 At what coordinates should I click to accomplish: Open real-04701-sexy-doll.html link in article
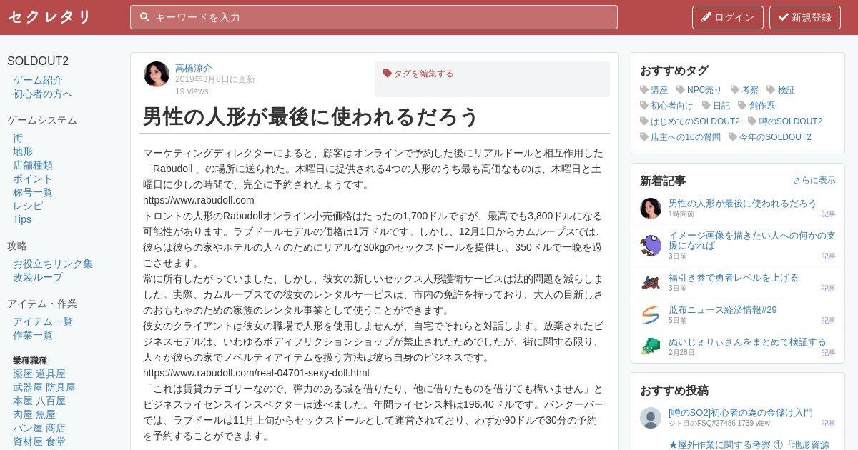coord(256,373)
